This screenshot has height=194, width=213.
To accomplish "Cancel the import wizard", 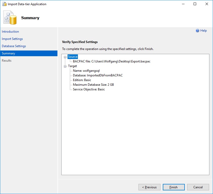I will pos(198,187).
